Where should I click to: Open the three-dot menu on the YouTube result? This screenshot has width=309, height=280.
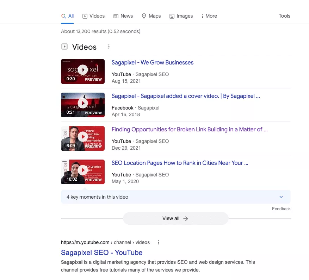[158, 242]
